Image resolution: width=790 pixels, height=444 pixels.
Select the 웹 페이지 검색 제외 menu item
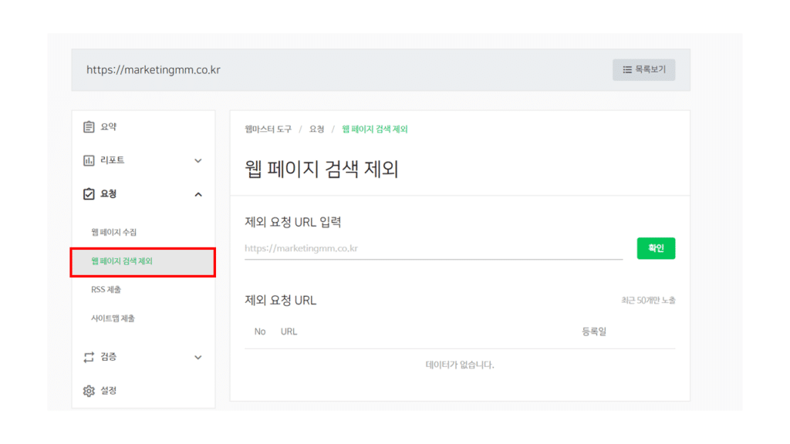pos(143,262)
